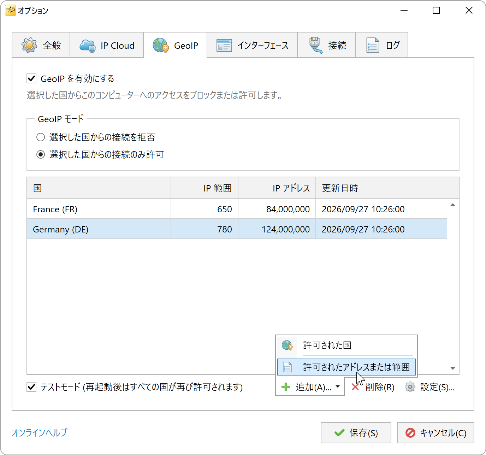Click the gear icon for 設定(S)
The image size is (486, 455).
[x=410, y=387]
